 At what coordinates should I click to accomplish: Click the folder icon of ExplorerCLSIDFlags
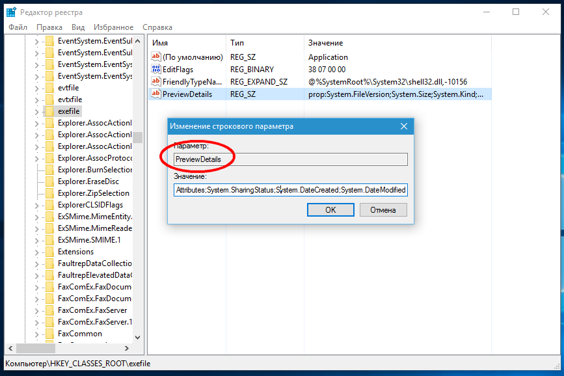(50, 205)
